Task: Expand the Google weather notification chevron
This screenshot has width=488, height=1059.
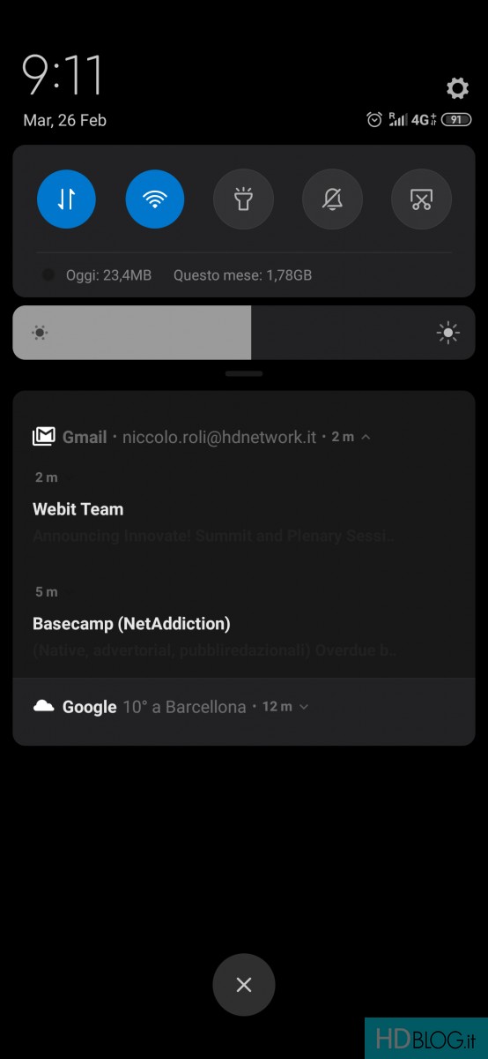Action: (304, 707)
